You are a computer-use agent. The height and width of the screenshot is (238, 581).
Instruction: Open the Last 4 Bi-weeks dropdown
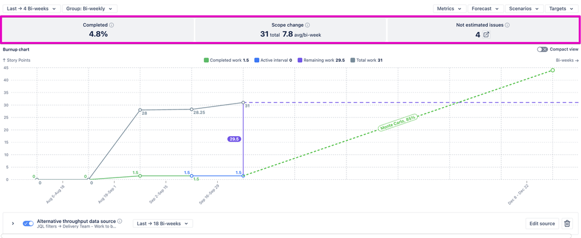click(31, 9)
